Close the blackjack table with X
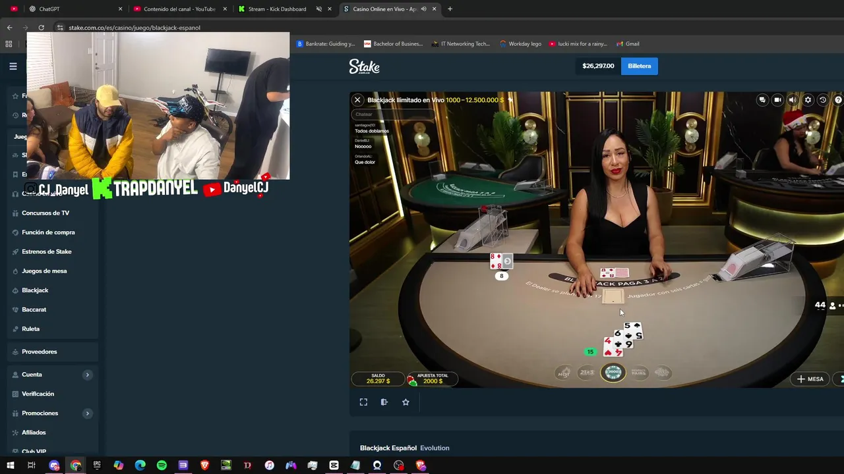Screen dimensions: 844x474 [x=357, y=100]
